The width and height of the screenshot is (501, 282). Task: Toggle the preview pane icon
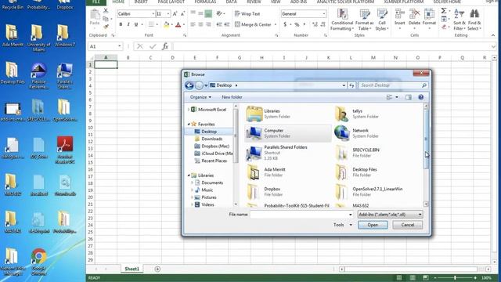[x=409, y=97]
